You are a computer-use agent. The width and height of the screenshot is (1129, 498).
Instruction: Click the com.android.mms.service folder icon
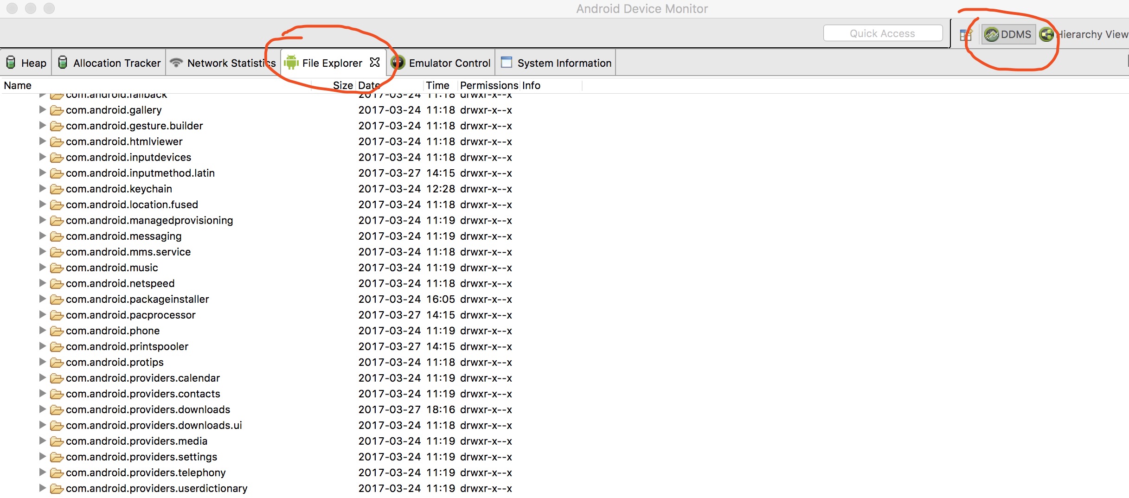tap(57, 252)
